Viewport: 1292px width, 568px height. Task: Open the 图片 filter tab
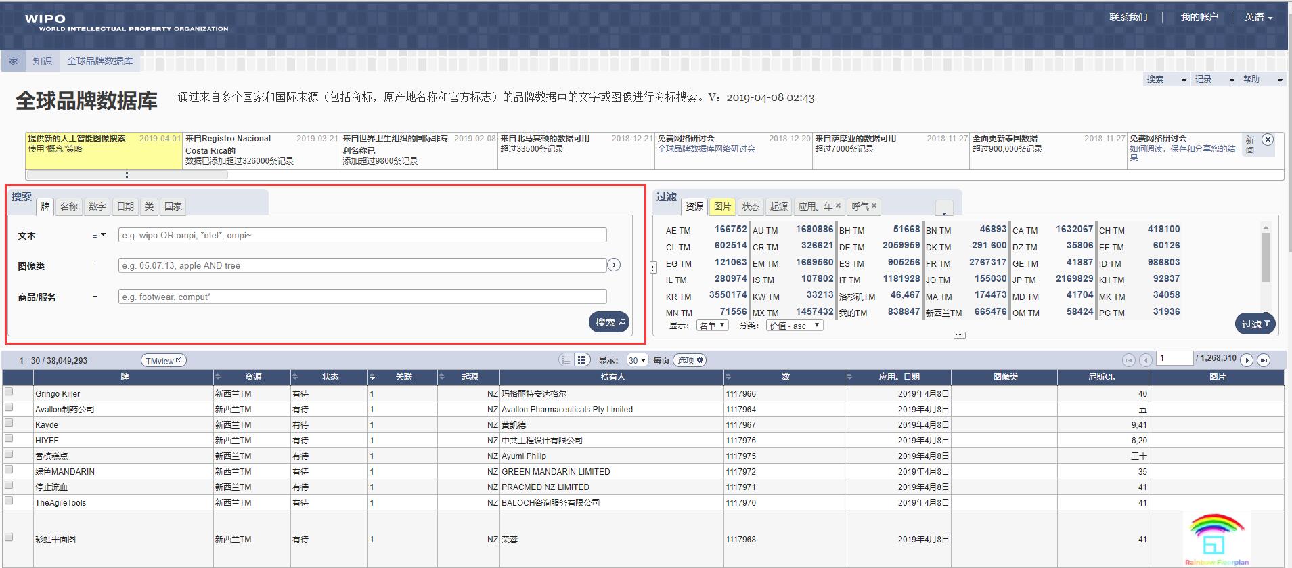pyautogui.click(x=722, y=206)
